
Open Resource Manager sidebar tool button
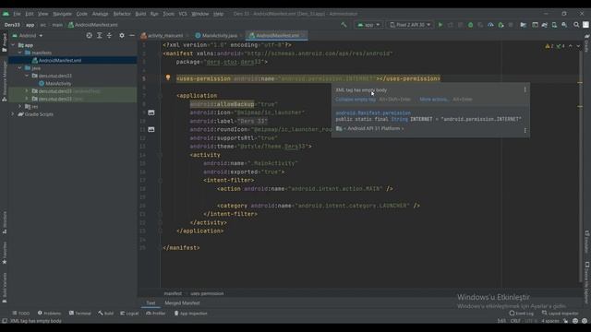pos(5,82)
